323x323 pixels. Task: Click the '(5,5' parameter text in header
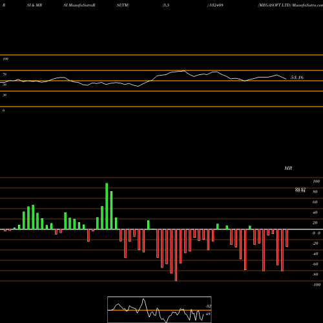click(x=166, y=5)
